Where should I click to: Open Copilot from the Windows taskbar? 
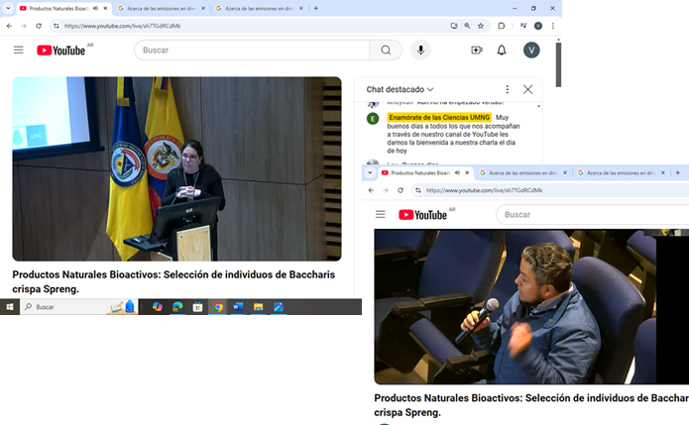click(x=158, y=307)
